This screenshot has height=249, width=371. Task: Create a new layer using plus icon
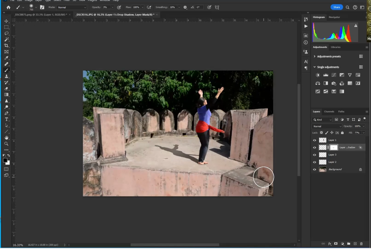[x=355, y=244]
